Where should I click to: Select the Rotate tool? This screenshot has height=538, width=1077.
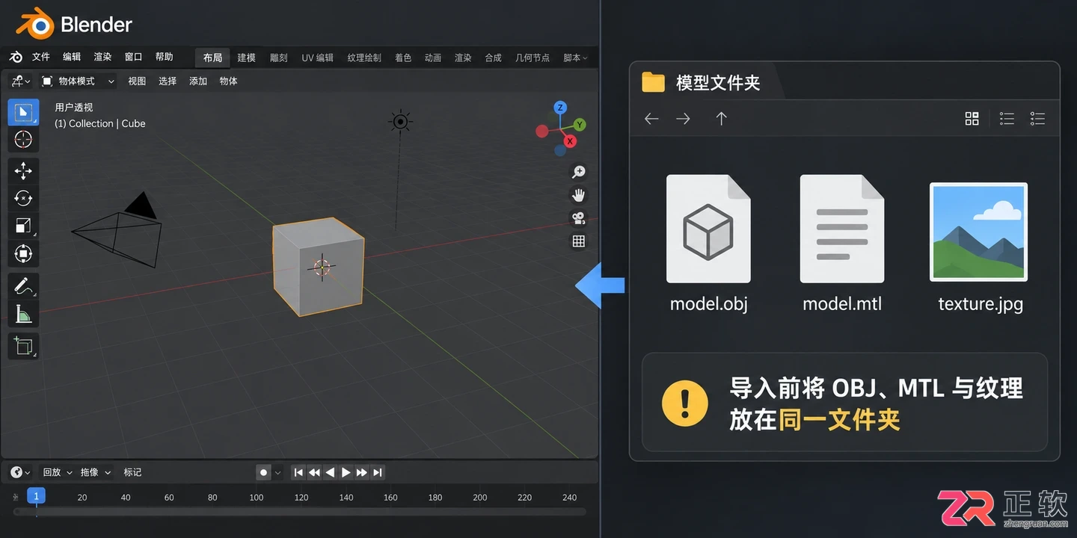(23, 198)
